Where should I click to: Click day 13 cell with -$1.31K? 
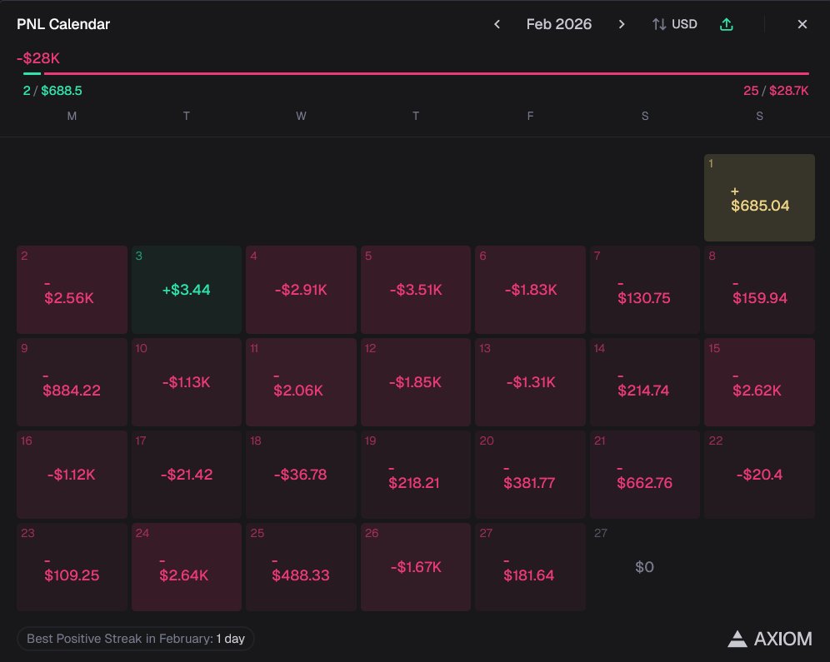coord(530,382)
